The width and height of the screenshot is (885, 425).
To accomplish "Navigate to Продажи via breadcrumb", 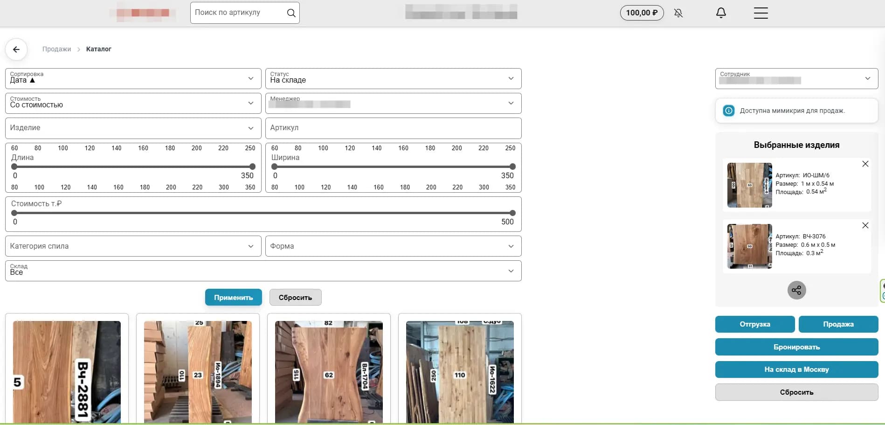I will 56,49.
